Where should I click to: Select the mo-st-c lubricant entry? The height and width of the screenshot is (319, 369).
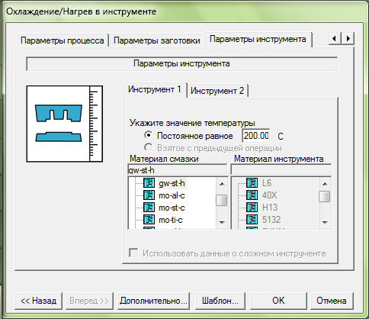click(x=172, y=208)
